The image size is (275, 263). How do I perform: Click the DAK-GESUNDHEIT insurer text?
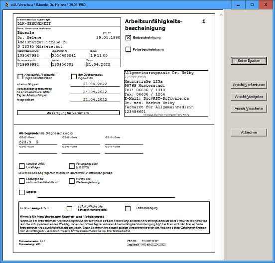click(34, 24)
